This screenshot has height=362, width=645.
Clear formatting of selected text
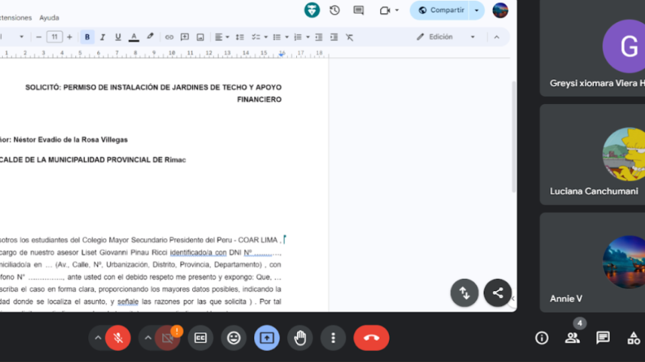tap(349, 37)
